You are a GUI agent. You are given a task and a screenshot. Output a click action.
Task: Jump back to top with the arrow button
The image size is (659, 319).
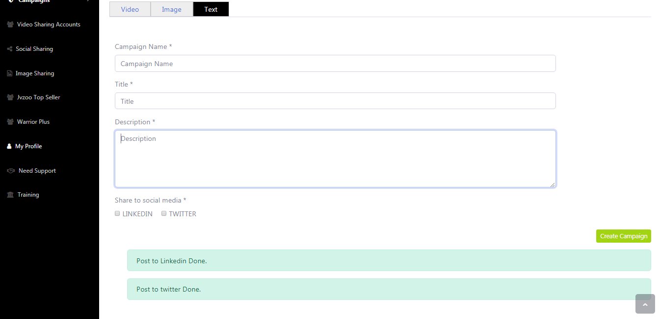pyautogui.click(x=645, y=304)
